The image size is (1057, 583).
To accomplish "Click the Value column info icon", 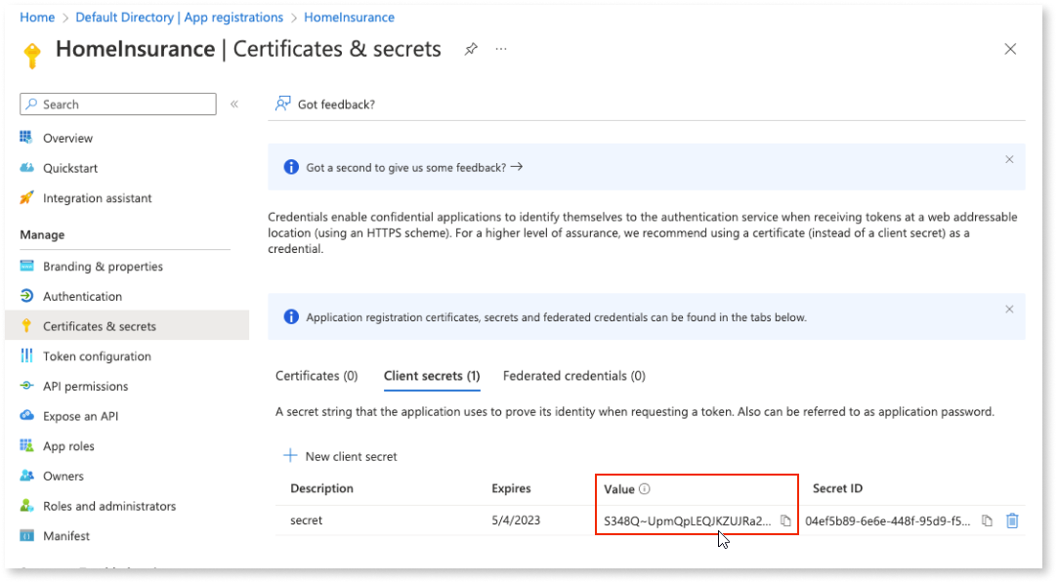I will point(645,488).
